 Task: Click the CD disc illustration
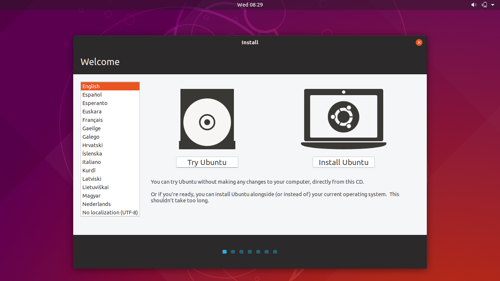(207, 119)
